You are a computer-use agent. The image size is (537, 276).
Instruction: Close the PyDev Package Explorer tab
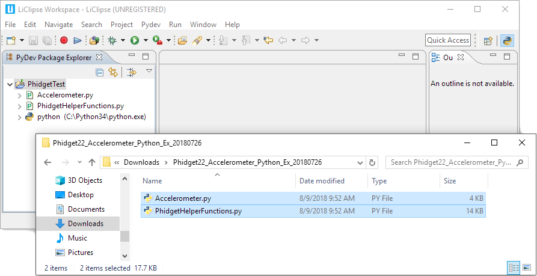click(x=99, y=57)
